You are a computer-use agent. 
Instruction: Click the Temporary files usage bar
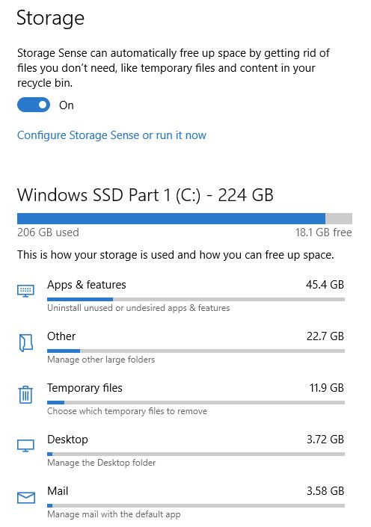tap(196, 403)
